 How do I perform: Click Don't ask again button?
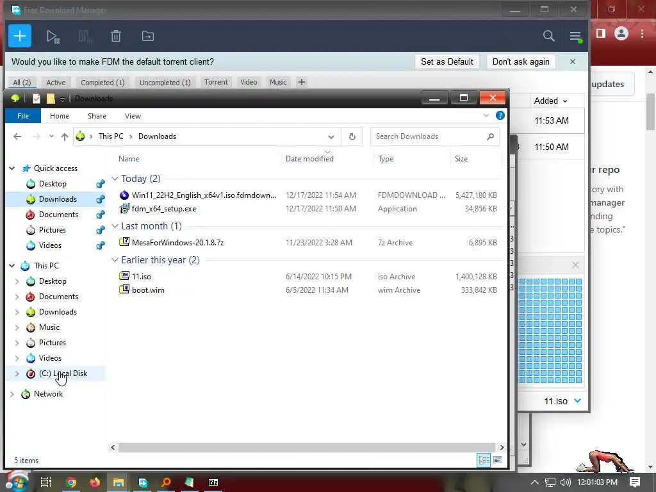pyautogui.click(x=521, y=61)
